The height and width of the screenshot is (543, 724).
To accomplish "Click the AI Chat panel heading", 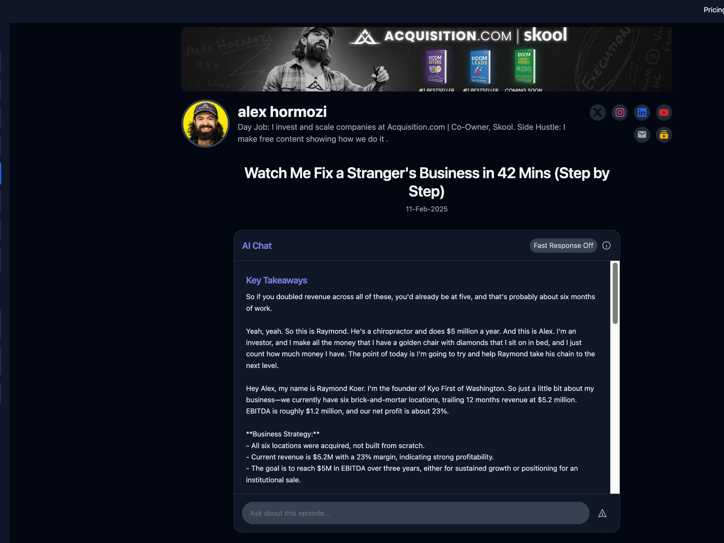I will [257, 246].
